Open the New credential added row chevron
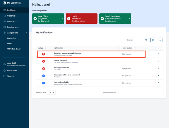 [x=158, y=83]
